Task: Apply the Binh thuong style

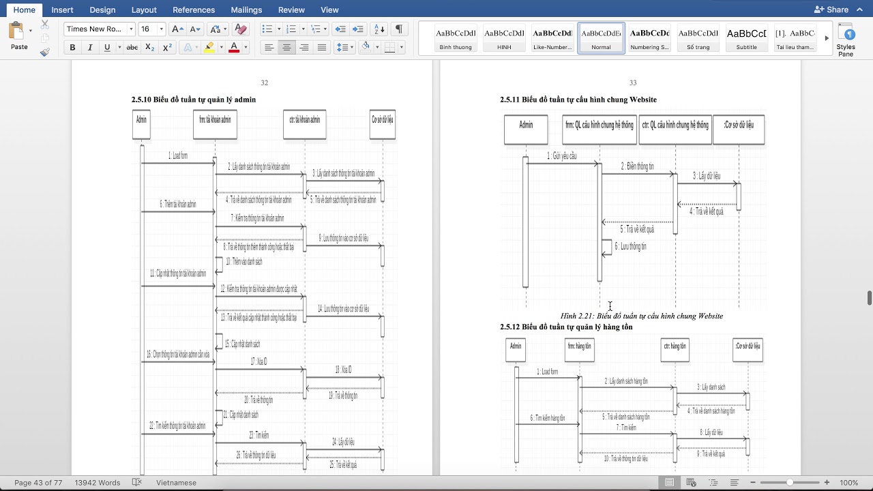Action: [456, 38]
